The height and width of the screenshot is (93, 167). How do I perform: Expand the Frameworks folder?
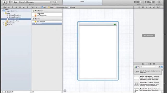coord(4,23)
